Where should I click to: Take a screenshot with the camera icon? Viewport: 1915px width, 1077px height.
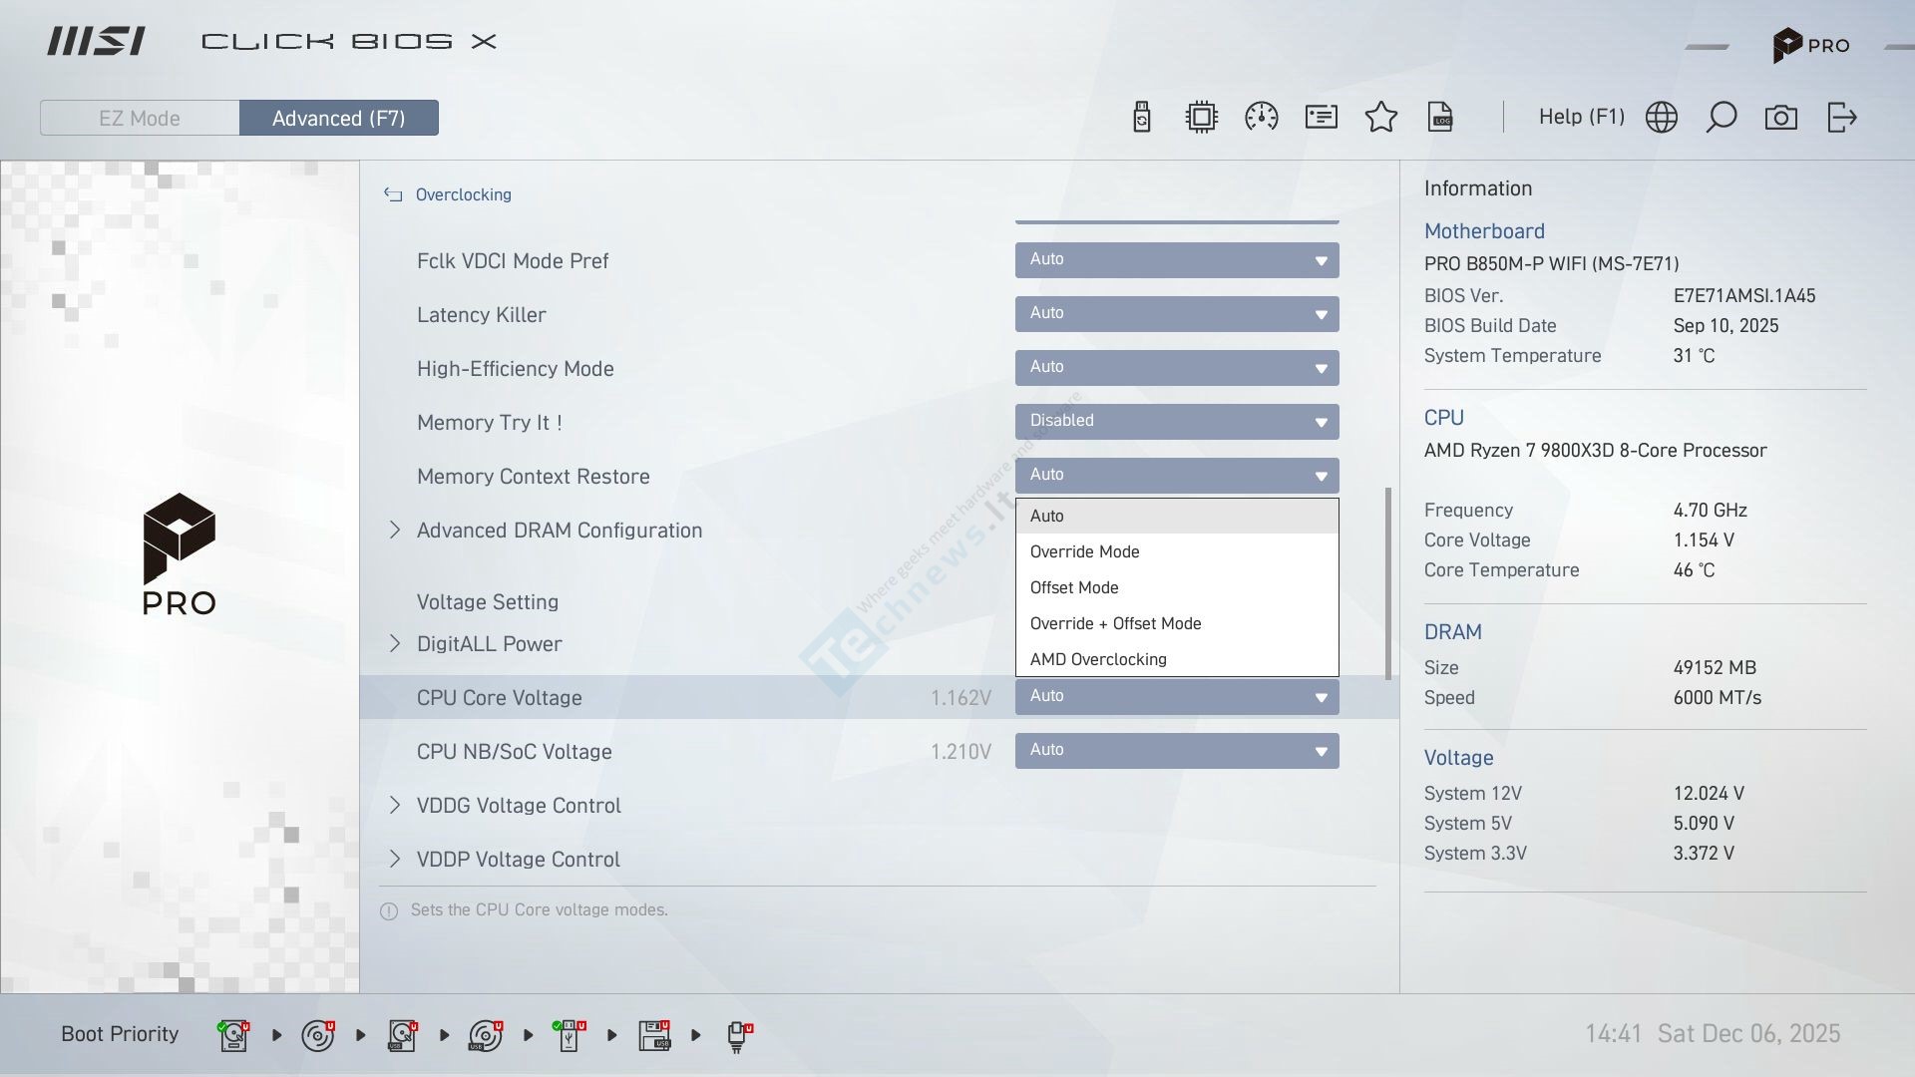coord(1781,118)
